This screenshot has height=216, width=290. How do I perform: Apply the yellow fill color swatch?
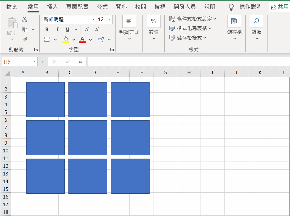click(66, 39)
